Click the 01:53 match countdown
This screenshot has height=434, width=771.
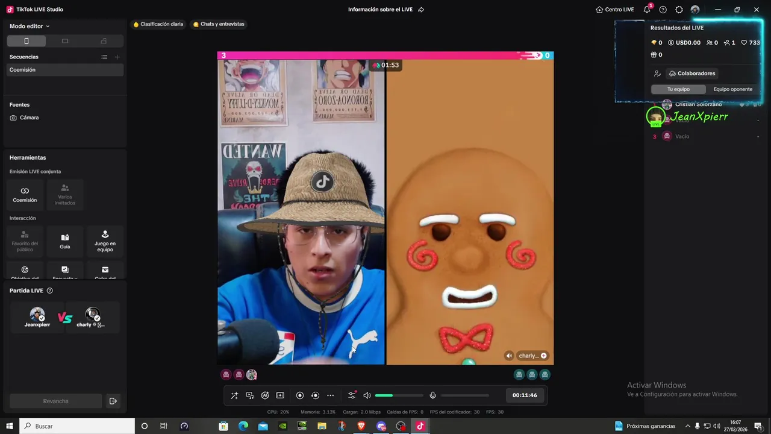386,65
